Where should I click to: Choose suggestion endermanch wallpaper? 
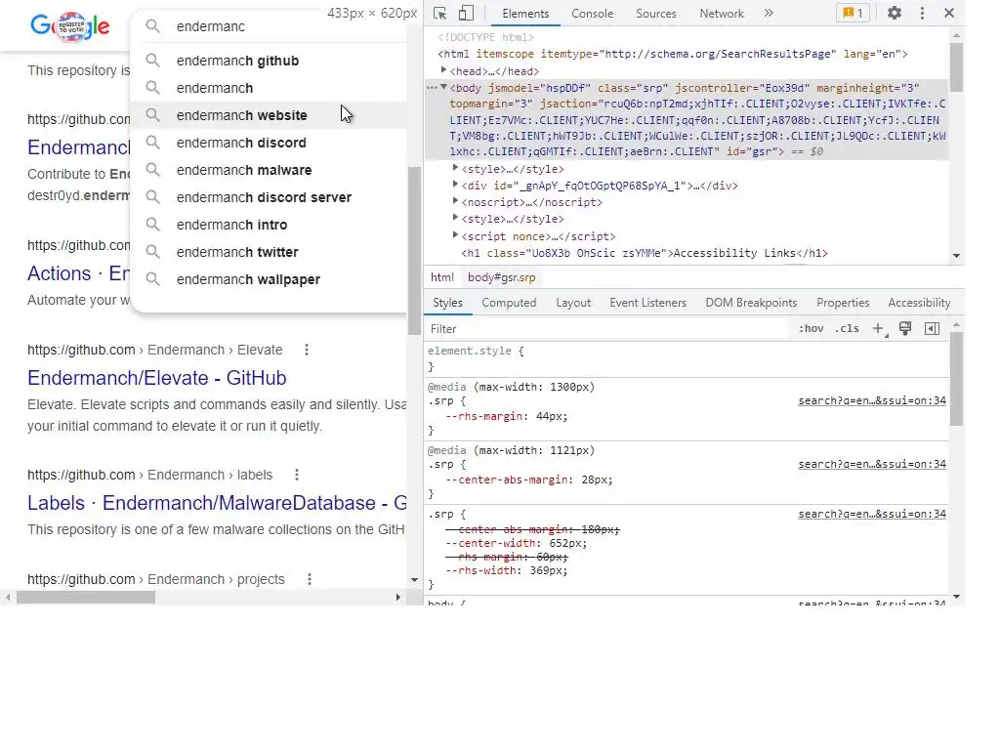point(268,280)
